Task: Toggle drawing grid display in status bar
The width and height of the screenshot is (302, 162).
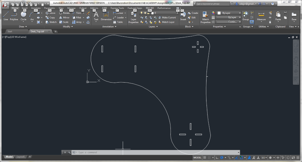Action: point(205,157)
